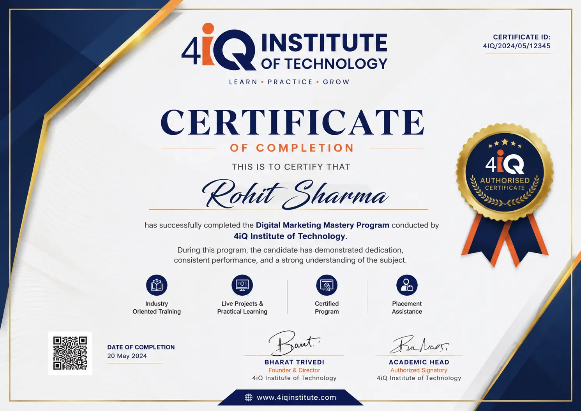Click the QR code

70,353
